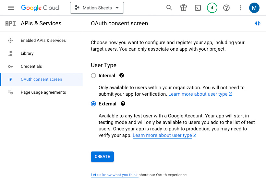Viewport: 266px width, 193px height.
Task: Open the Mation-Sheets project dropdown
Action: click(x=97, y=8)
